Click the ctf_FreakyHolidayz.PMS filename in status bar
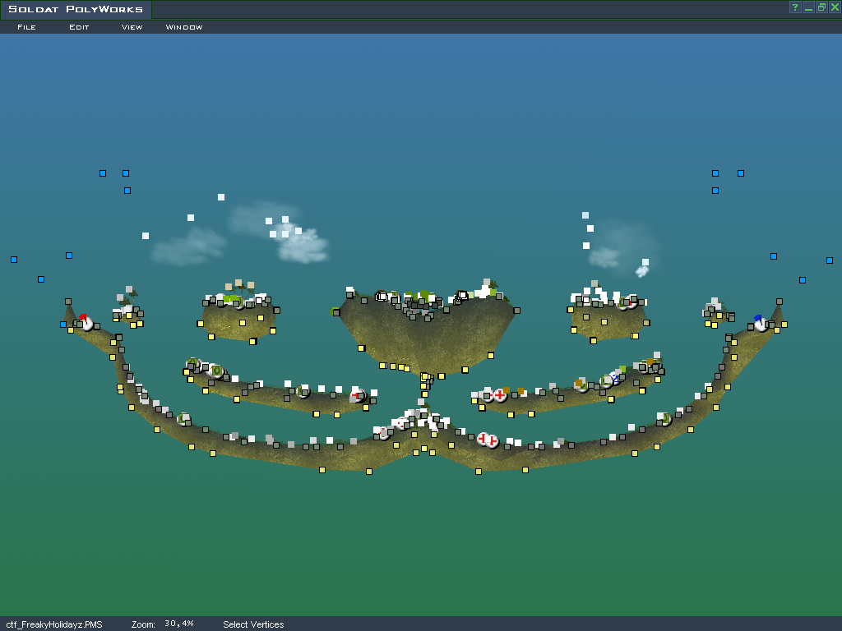This screenshot has height=631, width=842. pos(54,624)
